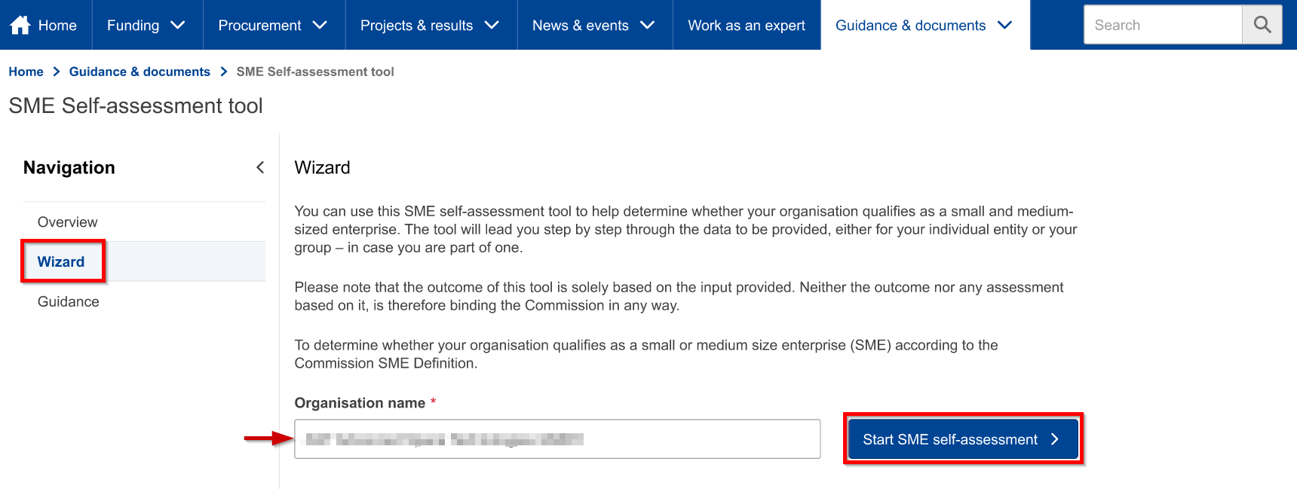Open the News & events menu
This screenshot has height=489, width=1297.
pyautogui.click(x=595, y=25)
